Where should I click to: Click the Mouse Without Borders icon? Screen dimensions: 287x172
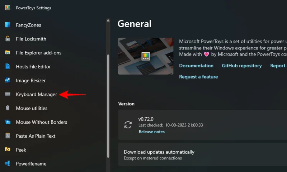(x=8, y=122)
